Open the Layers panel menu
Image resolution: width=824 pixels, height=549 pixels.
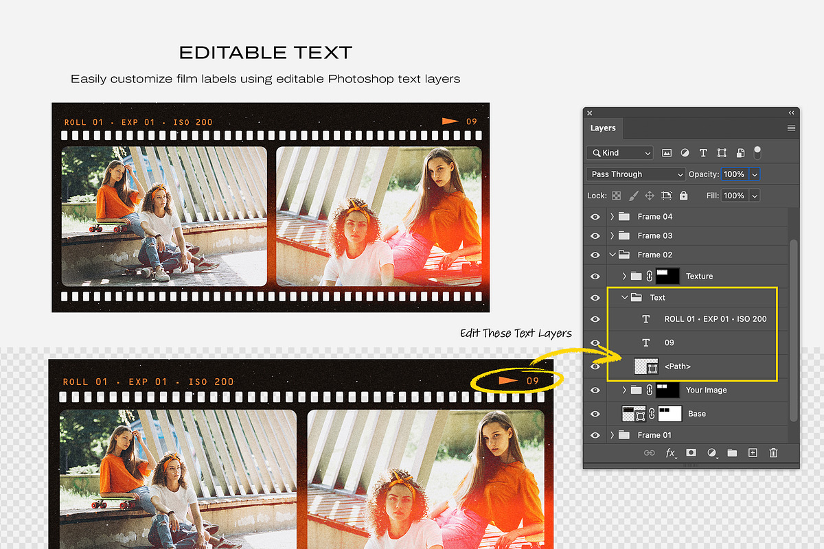click(791, 128)
